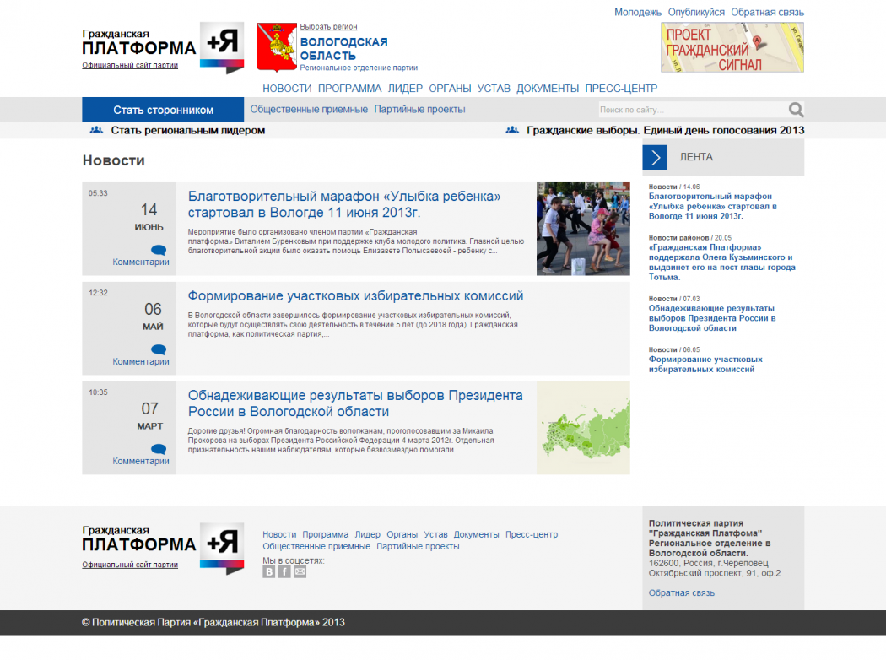Open the ПРЕСС-ЦЕНТР menu item
The width and height of the screenshot is (886, 660).
click(x=621, y=88)
